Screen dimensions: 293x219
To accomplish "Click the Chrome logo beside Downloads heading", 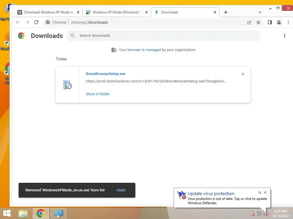I will click(x=21, y=36).
